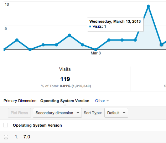Click the Plot Rows button
Image resolution: width=166 pixels, height=143 pixels.
(19, 113)
